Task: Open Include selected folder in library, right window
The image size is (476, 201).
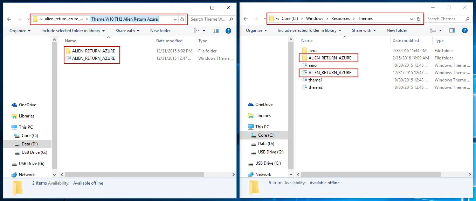Action: click(x=309, y=30)
